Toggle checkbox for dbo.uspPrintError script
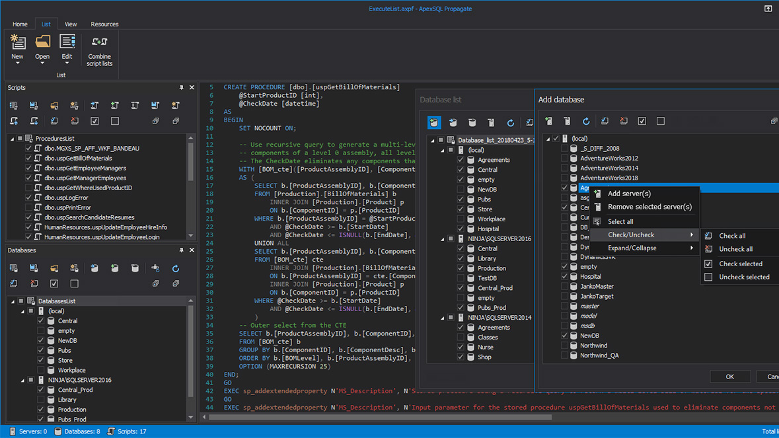The height and width of the screenshot is (438, 779). coord(28,207)
